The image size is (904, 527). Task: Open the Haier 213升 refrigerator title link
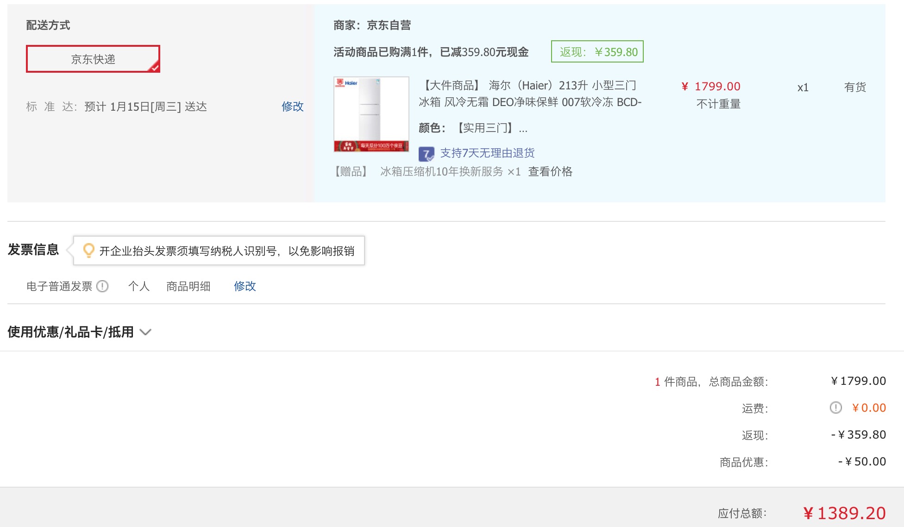[530, 94]
